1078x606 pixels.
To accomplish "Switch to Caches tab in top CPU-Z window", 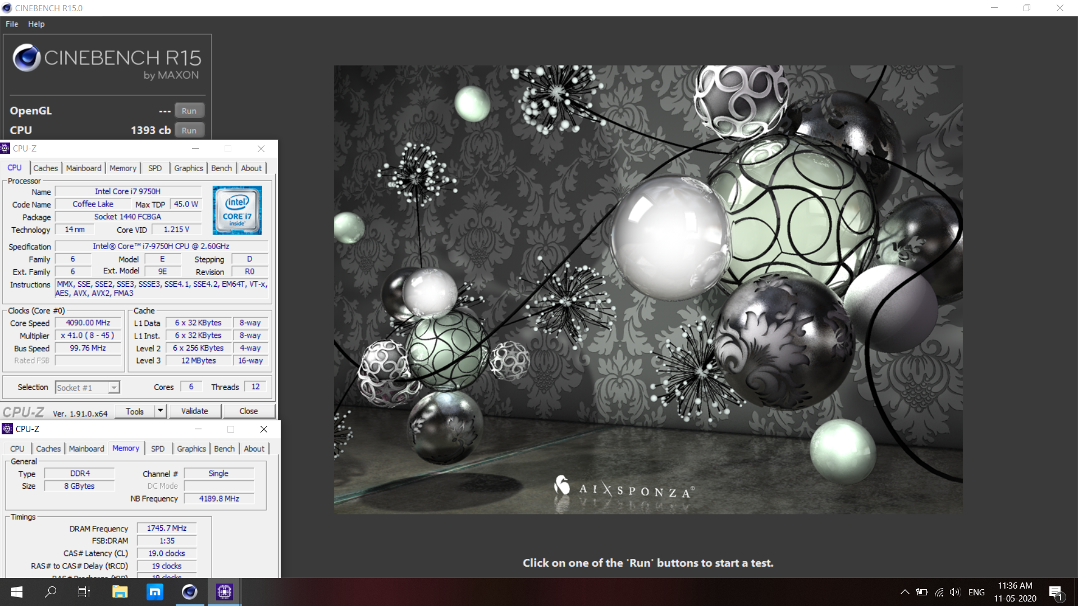I will pos(45,168).
